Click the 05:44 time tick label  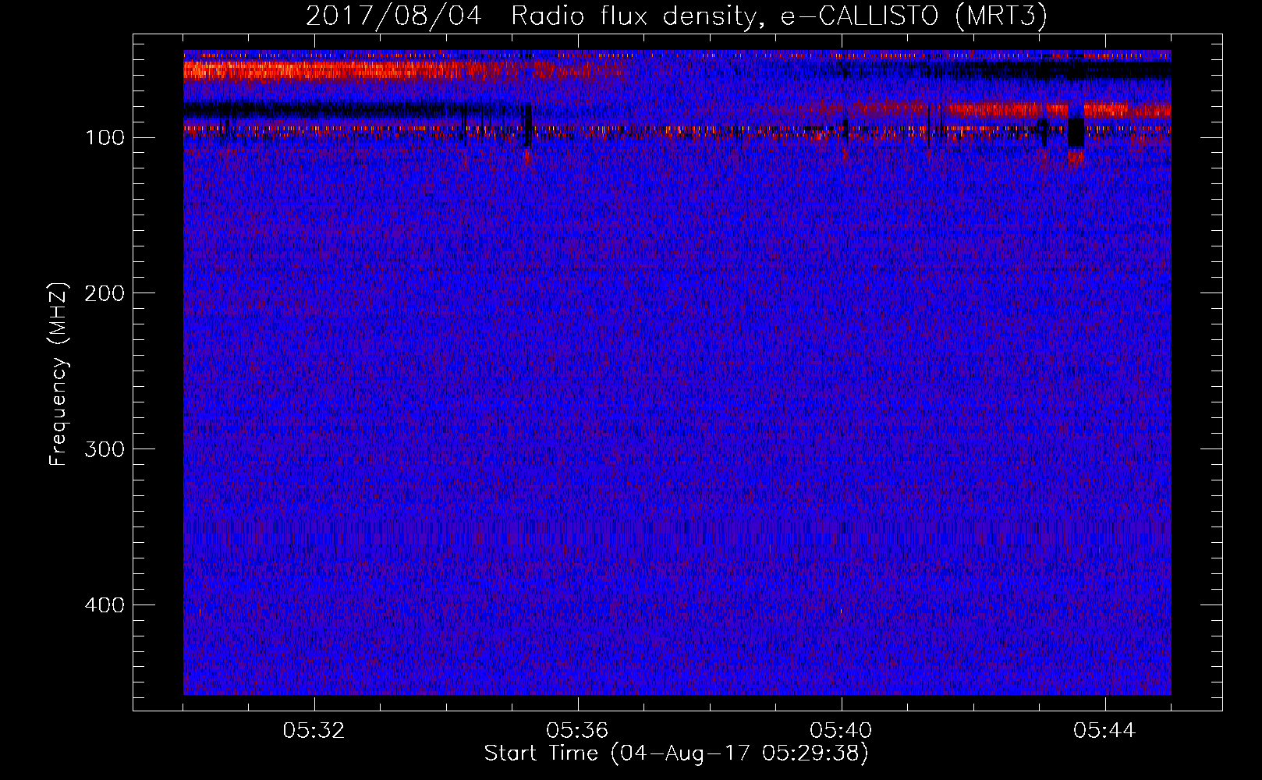1104,731
